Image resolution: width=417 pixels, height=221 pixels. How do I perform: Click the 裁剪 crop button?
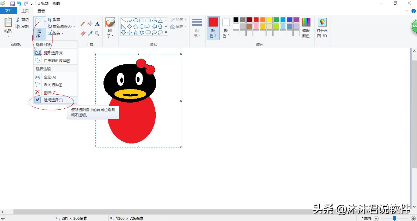pyautogui.click(x=54, y=20)
